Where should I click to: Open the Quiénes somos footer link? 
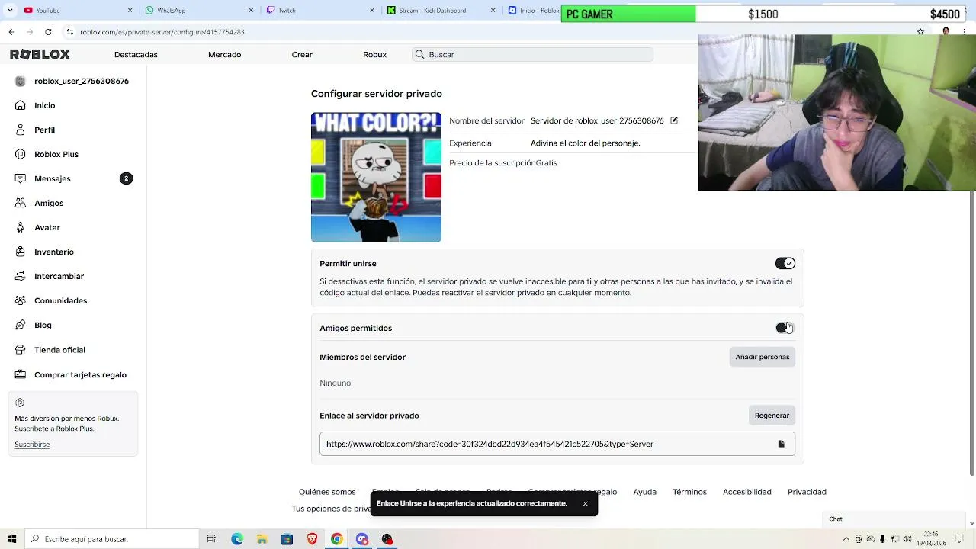[327, 492]
